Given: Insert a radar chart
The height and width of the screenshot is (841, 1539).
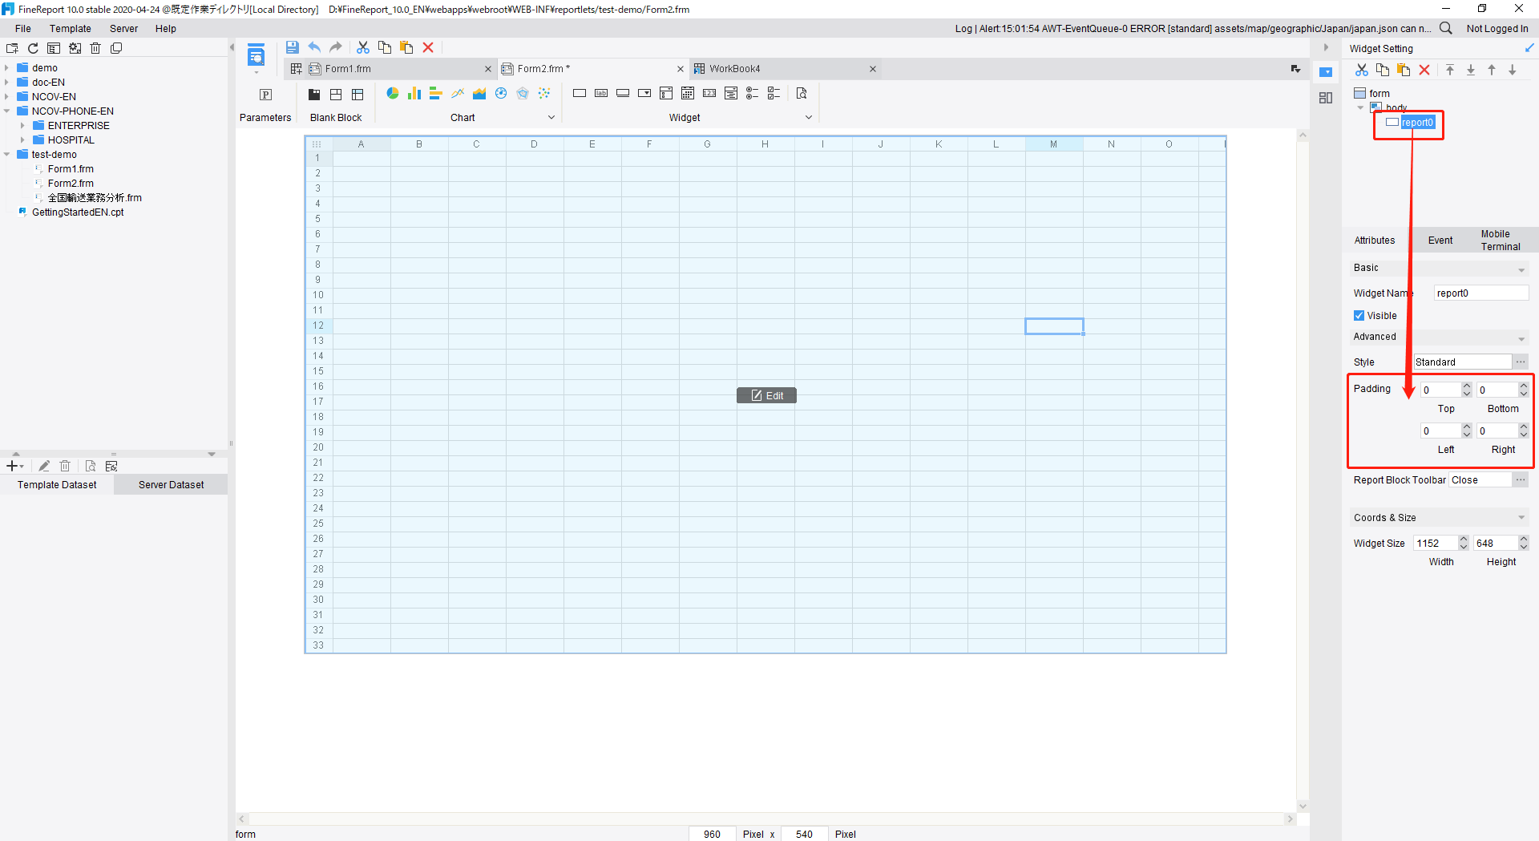Looking at the screenshot, I should pyautogui.click(x=523, y=94).
